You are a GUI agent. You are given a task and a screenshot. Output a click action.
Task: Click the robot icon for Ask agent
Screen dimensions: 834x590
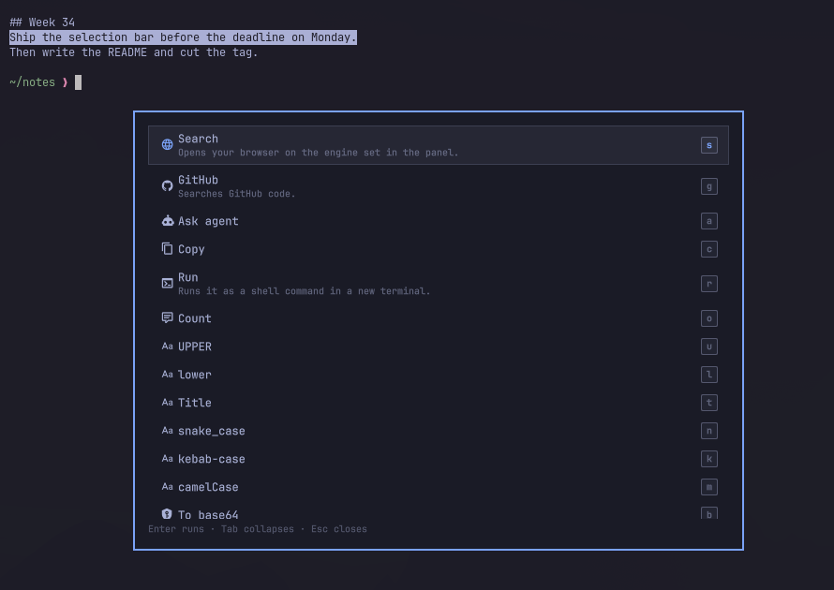click(x=167, y=221)
